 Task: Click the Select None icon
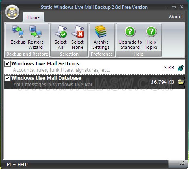pos(78,31)
